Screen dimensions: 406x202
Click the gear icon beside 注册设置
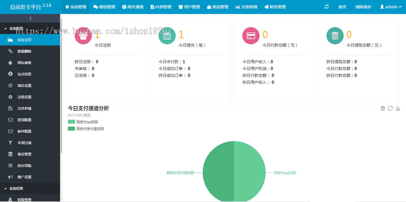pyautogui.click(x=10, y=97)
